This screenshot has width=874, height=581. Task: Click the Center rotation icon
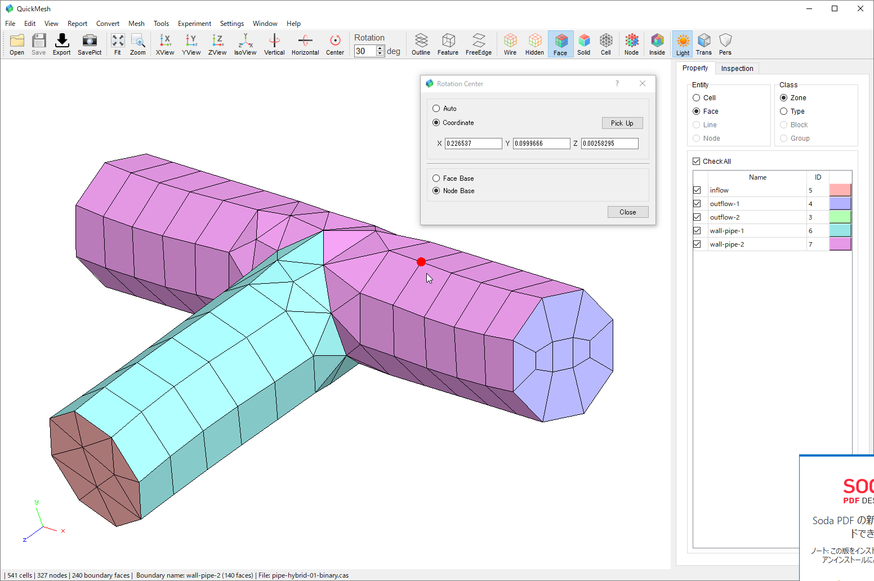tap(335, 44)
